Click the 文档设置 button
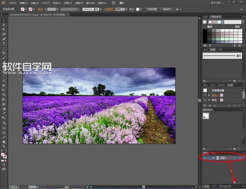 [x=152, y=9]
